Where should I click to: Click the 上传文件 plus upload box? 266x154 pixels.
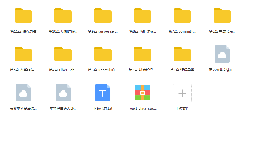click(182, 93)
